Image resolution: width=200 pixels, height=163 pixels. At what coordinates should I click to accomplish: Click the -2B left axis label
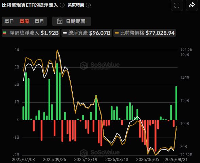[16, 155]
